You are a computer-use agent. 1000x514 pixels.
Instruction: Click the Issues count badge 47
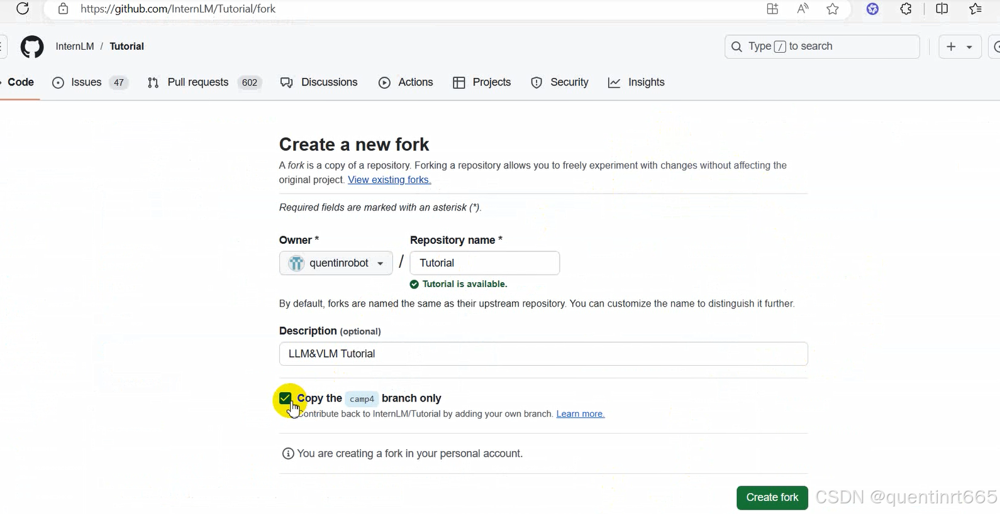pos(119,82)
